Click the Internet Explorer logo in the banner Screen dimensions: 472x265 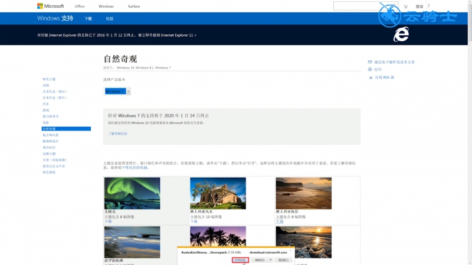coord(401,34)
